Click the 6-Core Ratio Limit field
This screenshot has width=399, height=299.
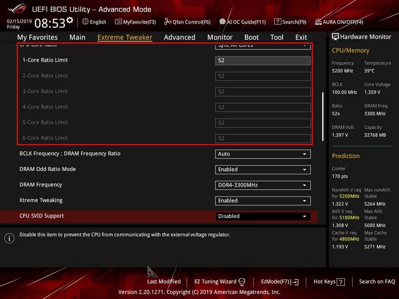point(263,138)
